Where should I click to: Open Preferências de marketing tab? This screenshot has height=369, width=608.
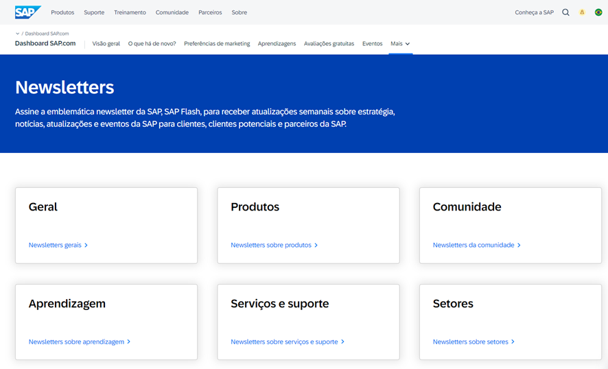(x=217, y=44)
